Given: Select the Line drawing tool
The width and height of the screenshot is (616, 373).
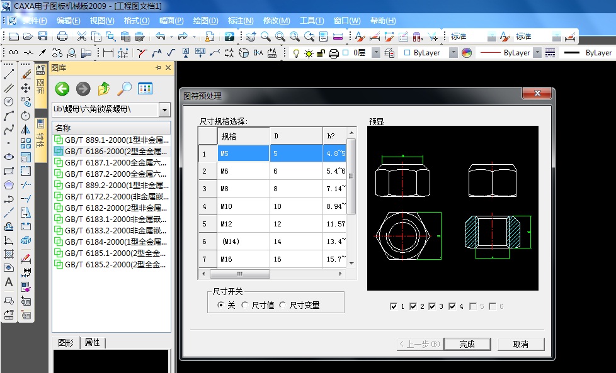Looking at the screenshot, I should pyautogui.click(x=9, y=74).
